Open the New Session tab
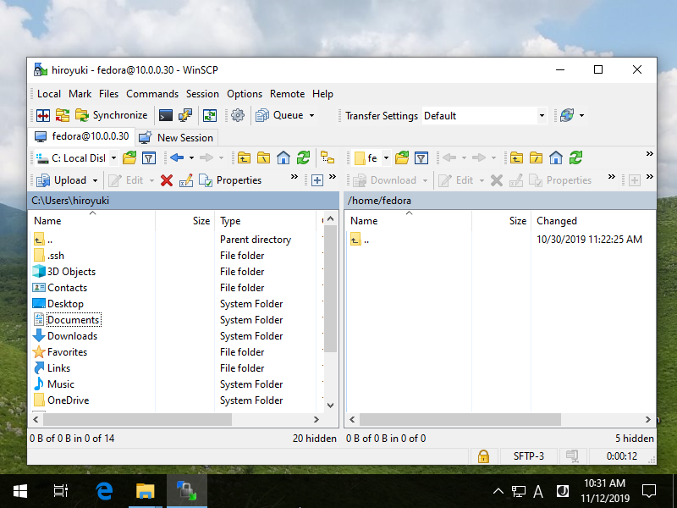 coord(176,137)
